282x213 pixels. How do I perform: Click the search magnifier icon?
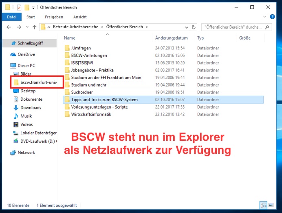pos(267,27)
